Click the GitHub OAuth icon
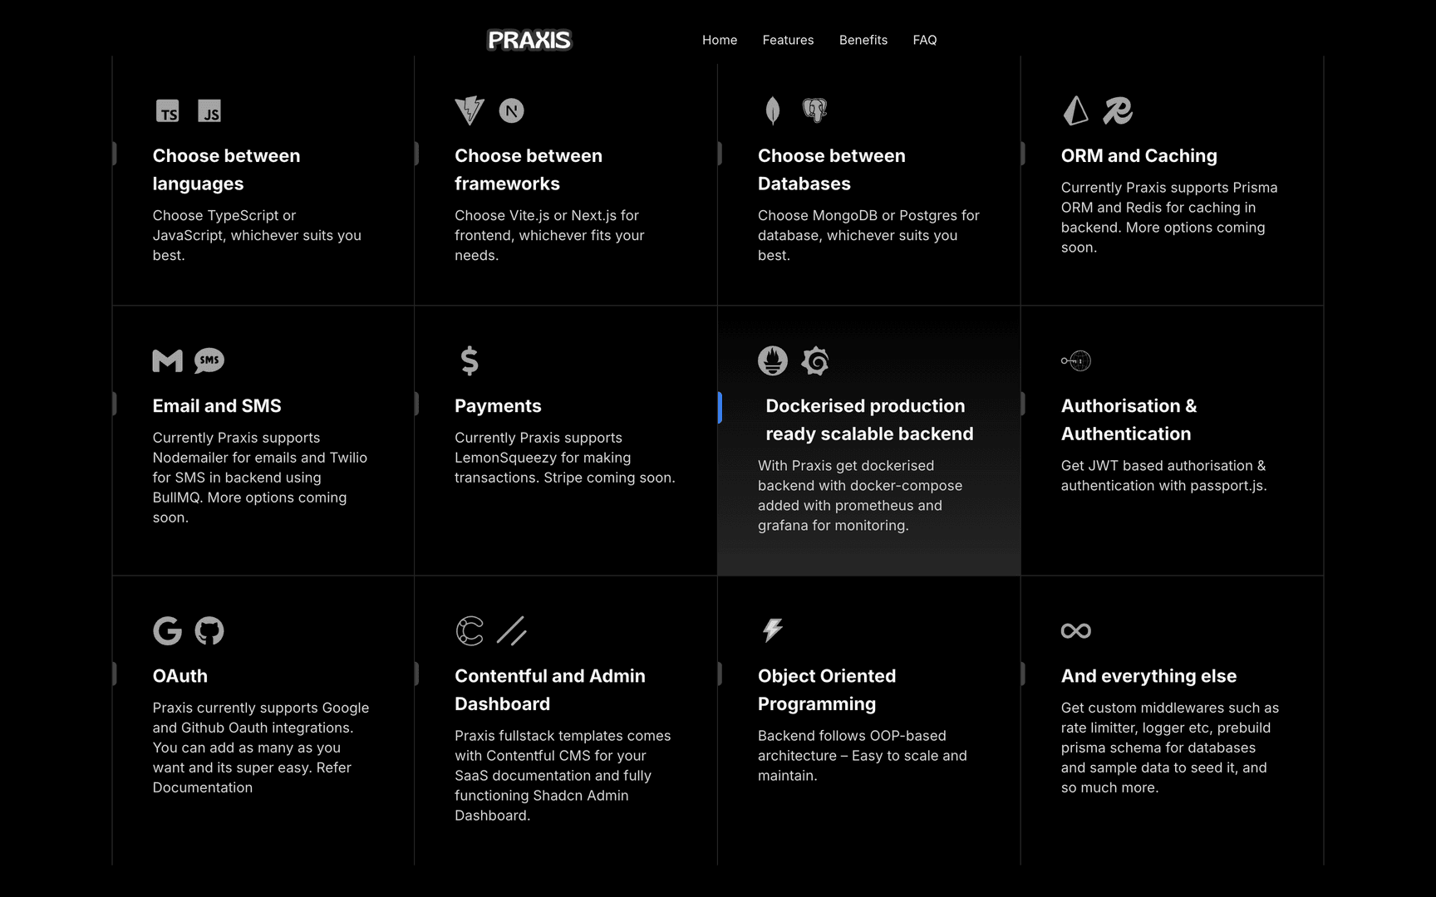 [x=210, y=631]
